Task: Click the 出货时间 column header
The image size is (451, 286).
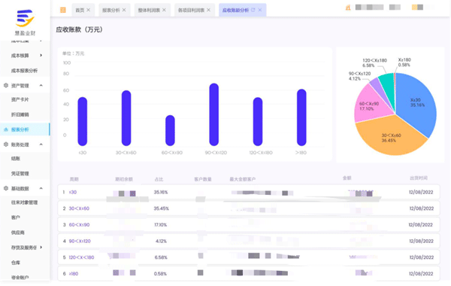Action: click(x=419, y=178)
